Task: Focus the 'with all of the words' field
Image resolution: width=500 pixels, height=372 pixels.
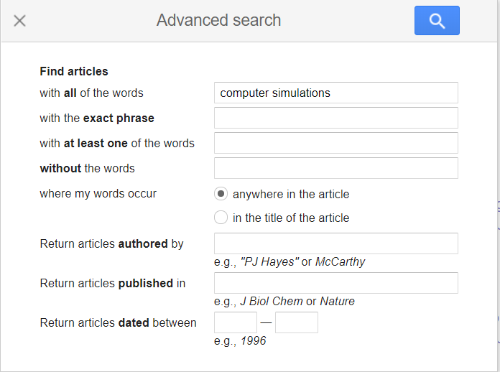Action: 335,93
